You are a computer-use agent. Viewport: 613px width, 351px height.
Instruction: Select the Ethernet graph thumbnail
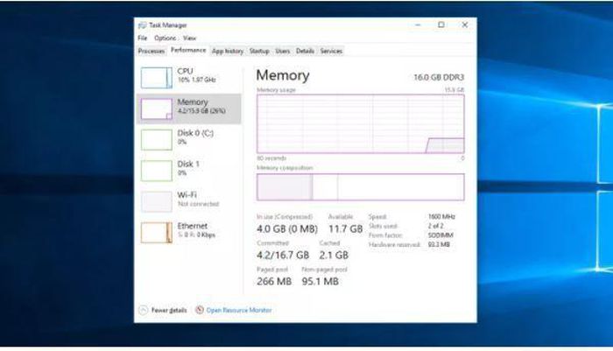[x=157, y=232]
